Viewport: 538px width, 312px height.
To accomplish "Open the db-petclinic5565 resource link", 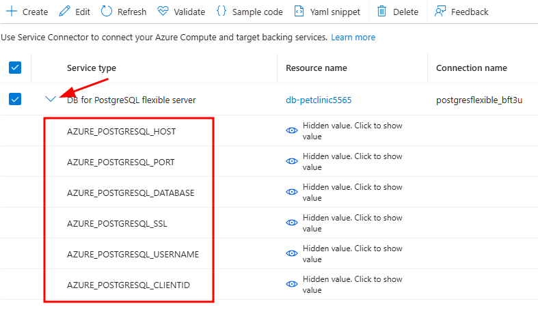I will click(319, 100).
